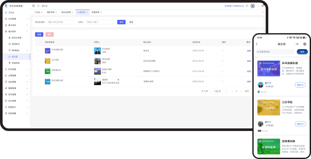The image size is (311, 159).
Task: Open 校友会章程 in the sidebar submenu
Action: pos(17,37)
